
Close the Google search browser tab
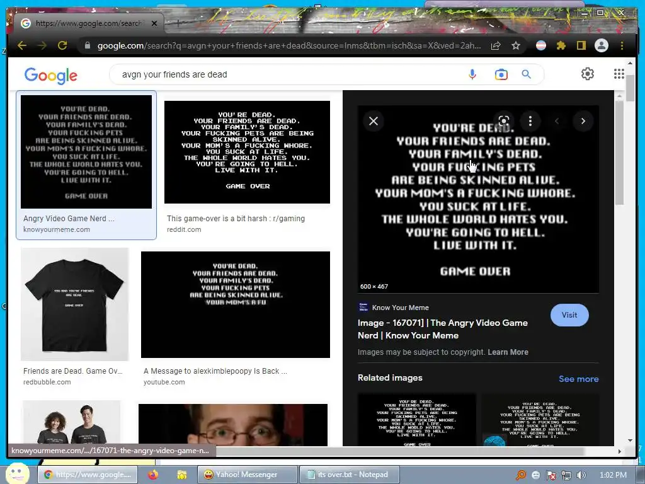click(x=154, y=23)
